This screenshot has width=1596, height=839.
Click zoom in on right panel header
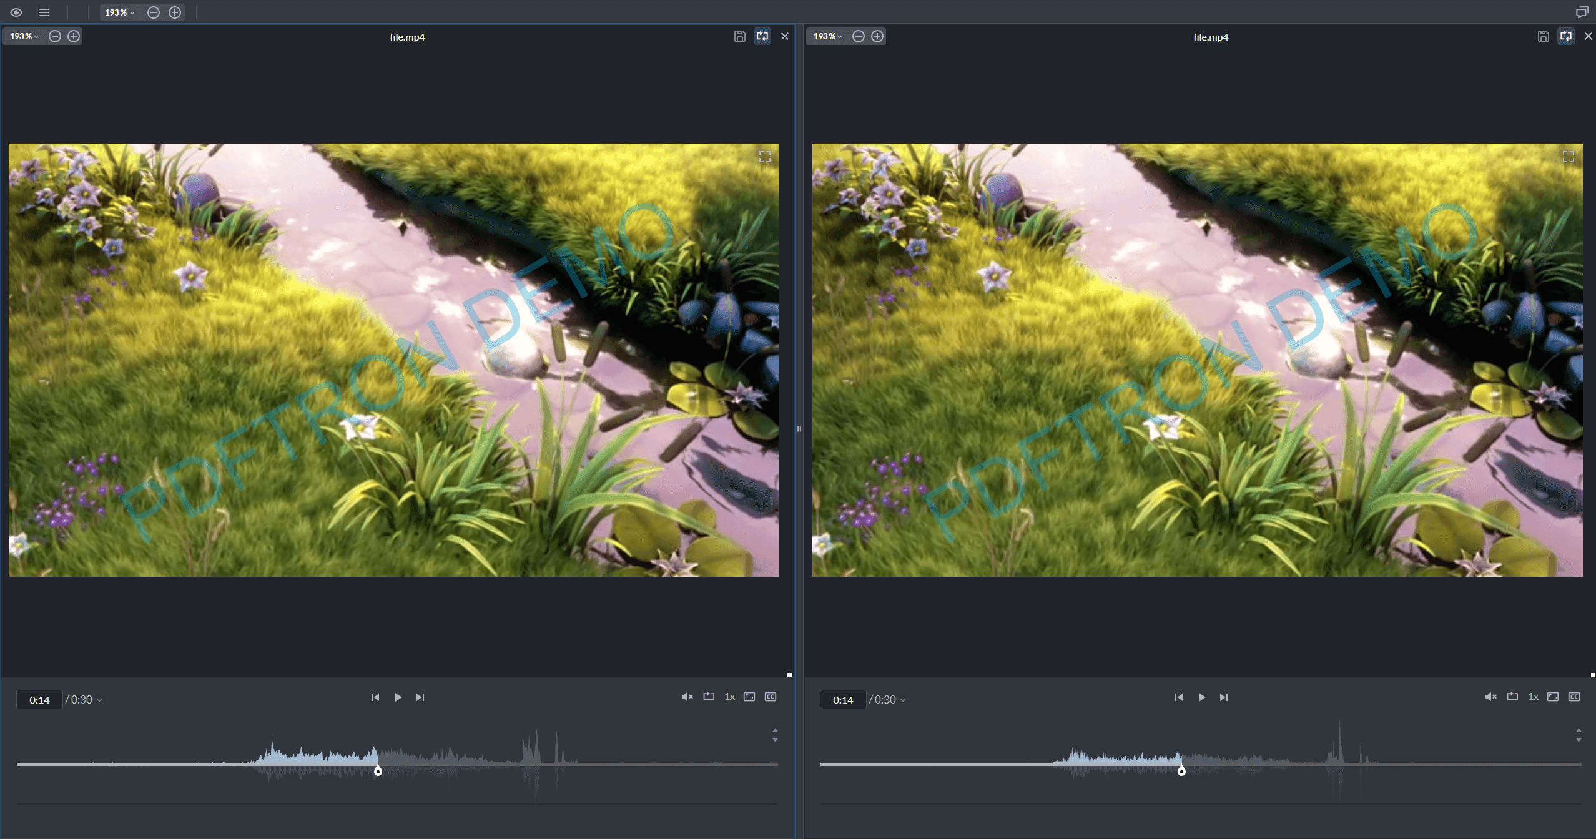(x=877, y=36)
